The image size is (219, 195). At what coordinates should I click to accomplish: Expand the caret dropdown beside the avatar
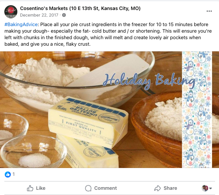pos(210,188)
